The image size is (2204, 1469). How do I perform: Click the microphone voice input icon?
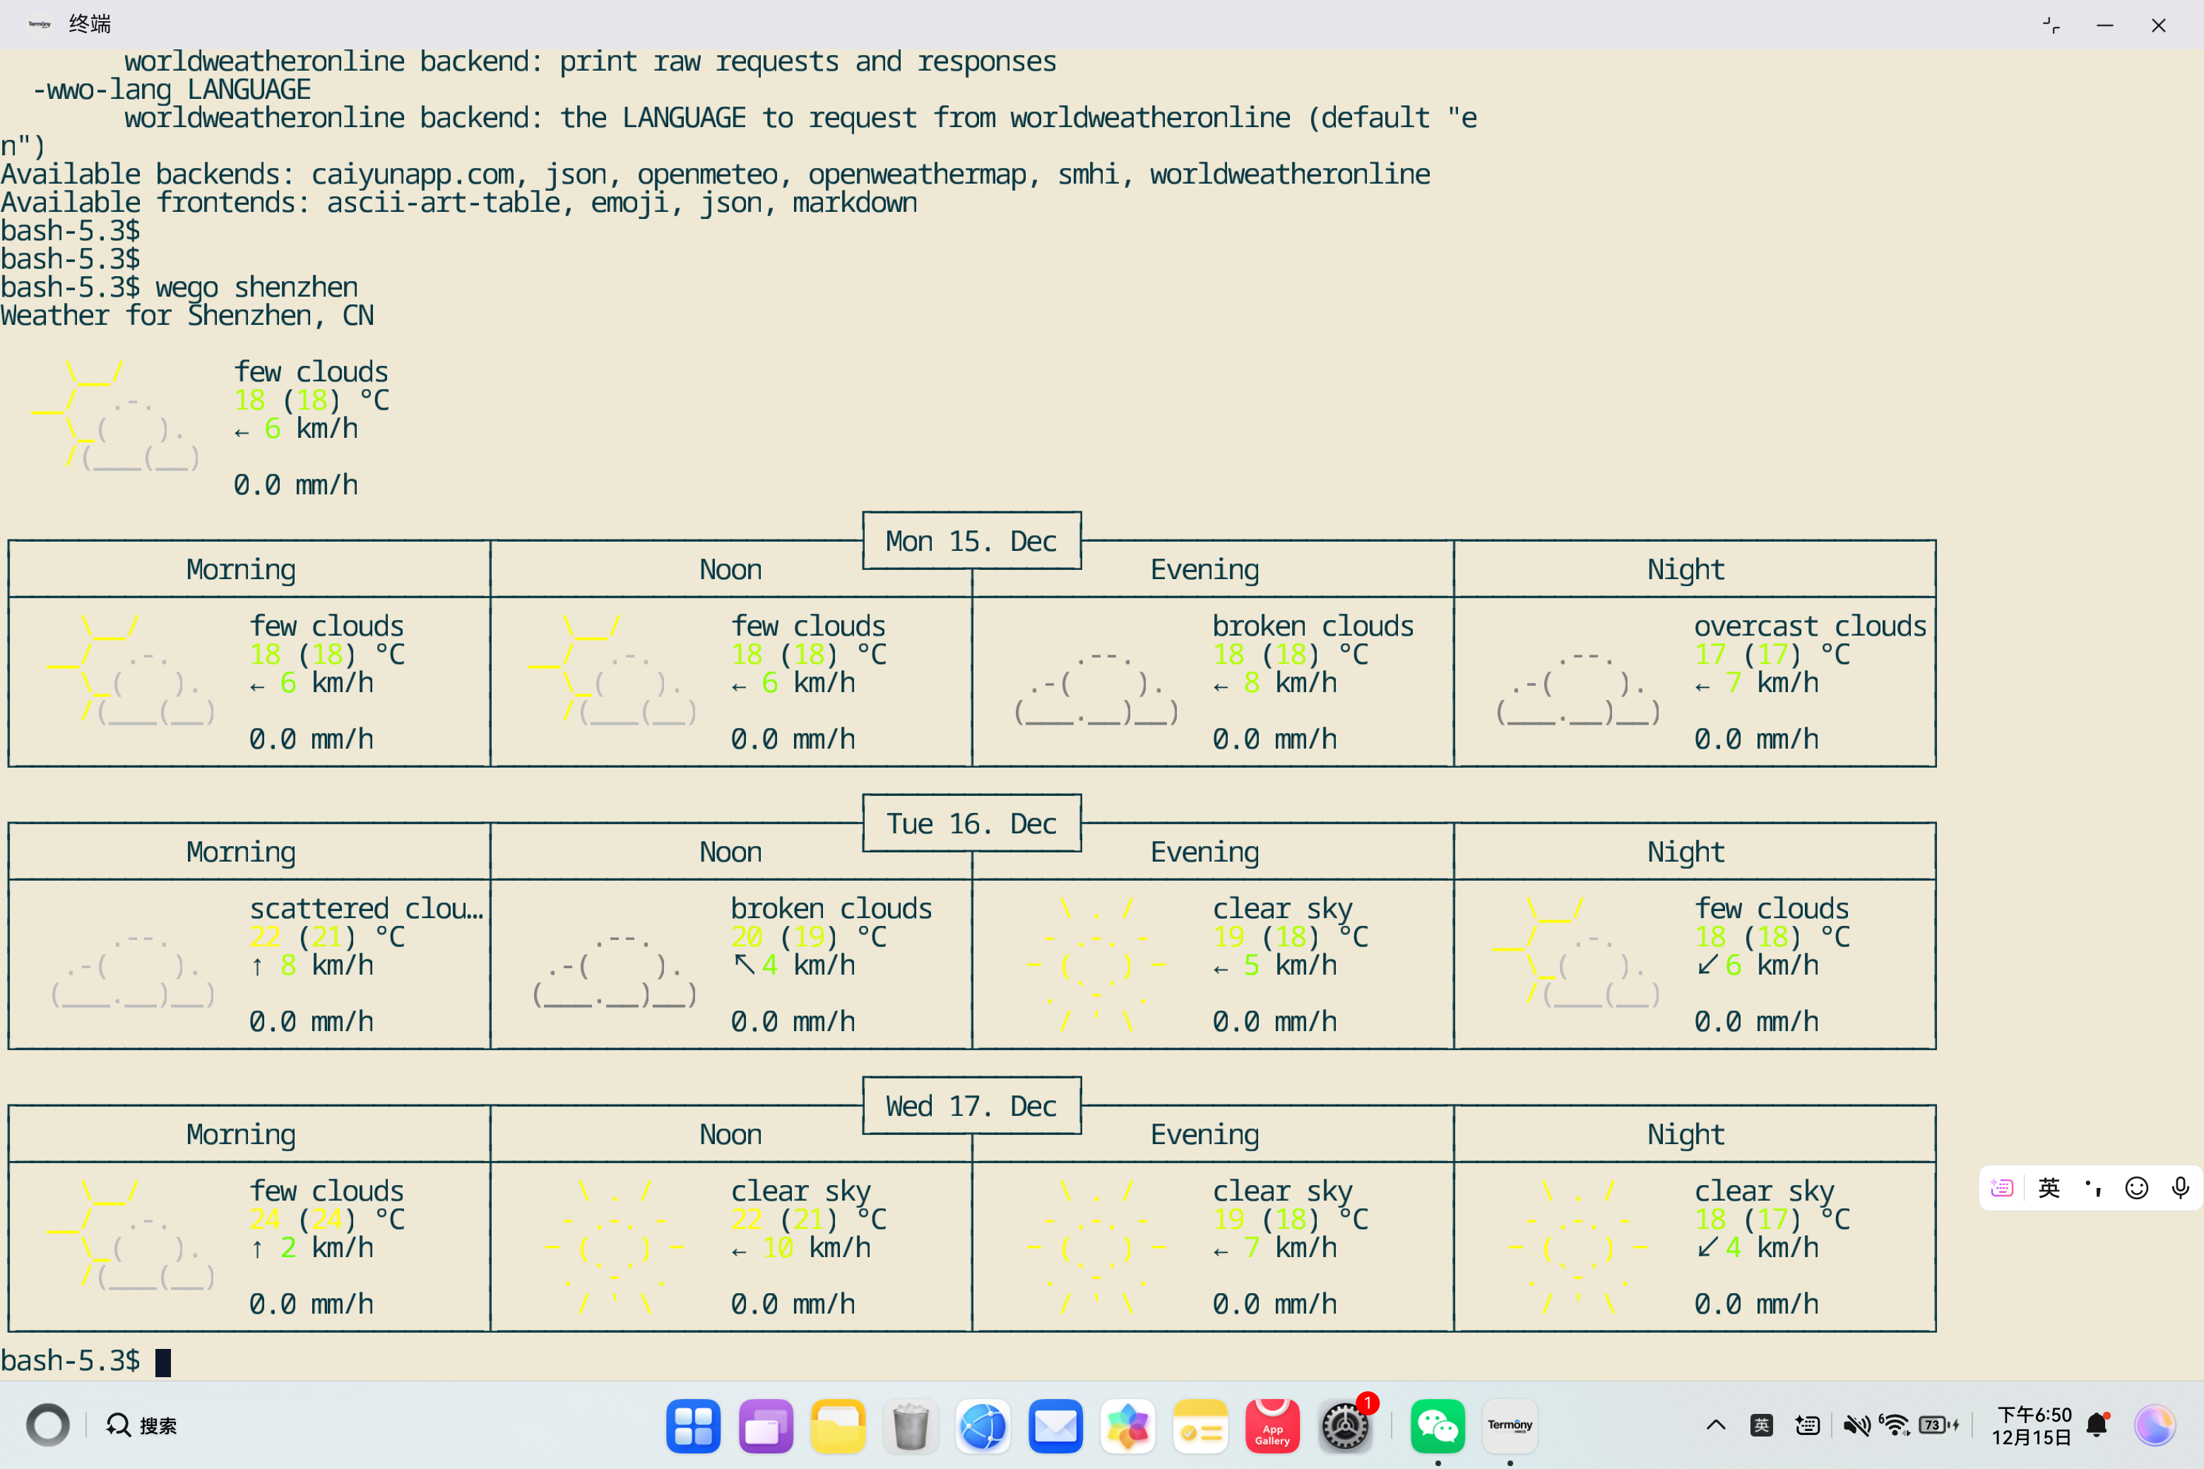2180,1188
